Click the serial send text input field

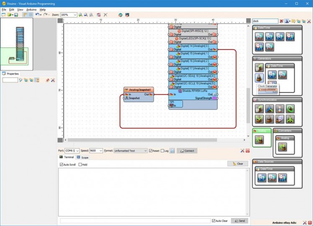[135, 221]
